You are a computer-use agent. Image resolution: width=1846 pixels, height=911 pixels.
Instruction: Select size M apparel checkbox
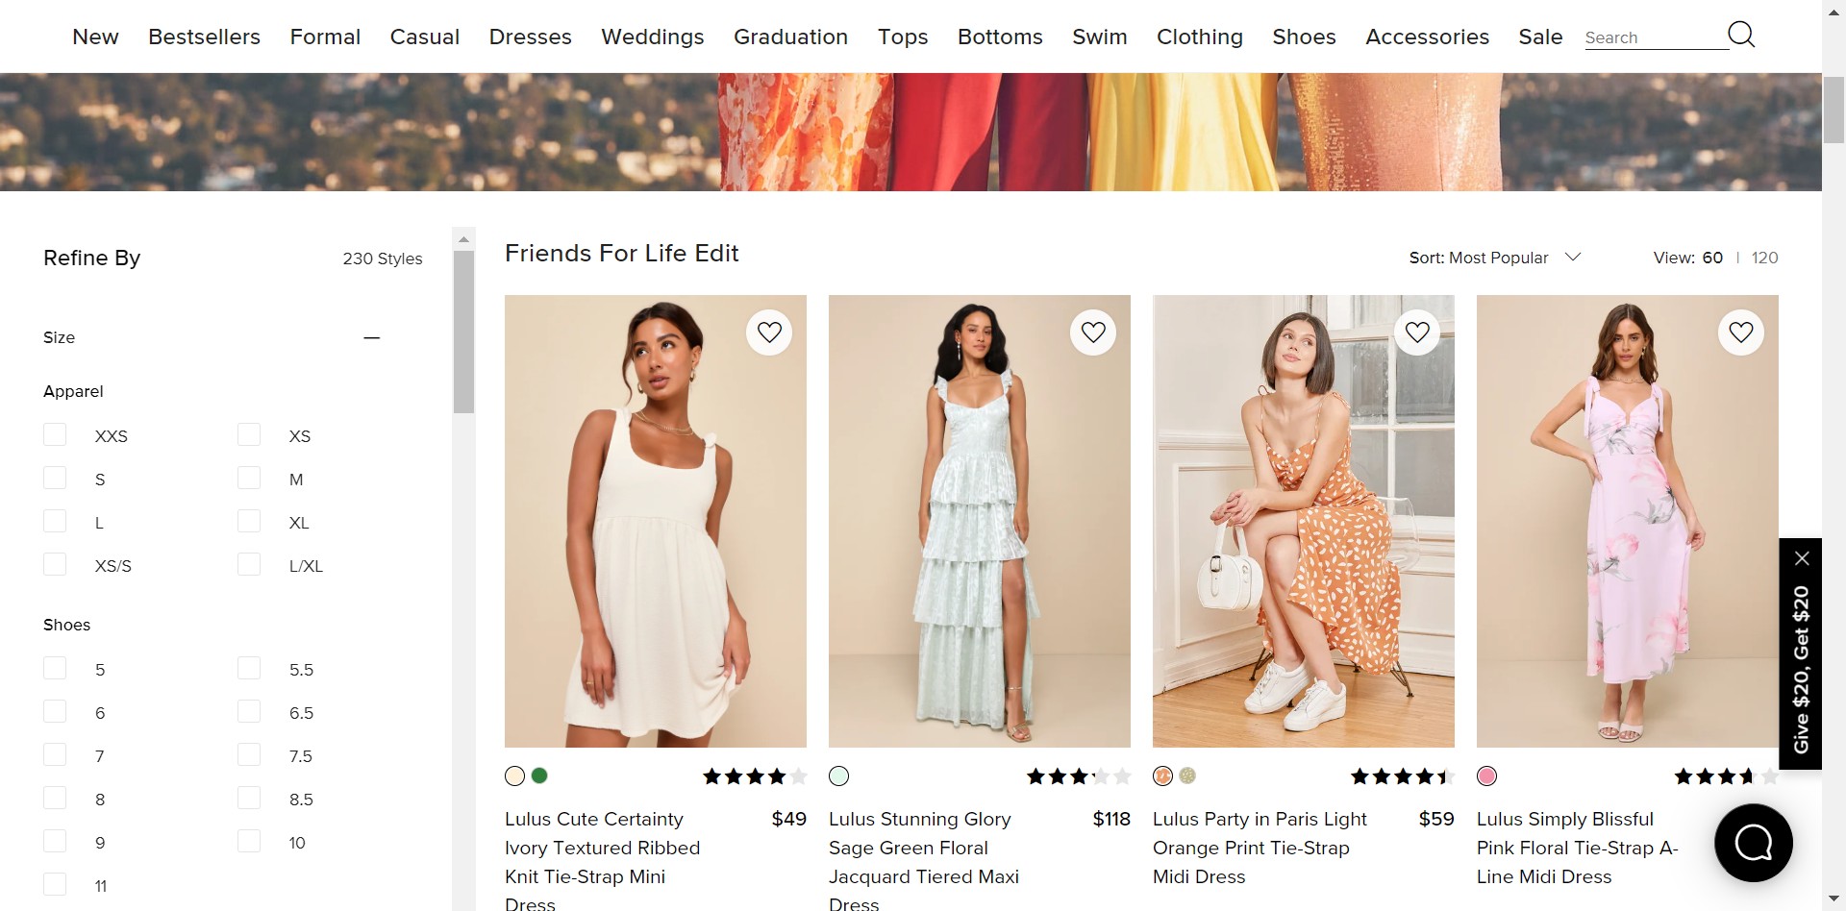[250, 479]
